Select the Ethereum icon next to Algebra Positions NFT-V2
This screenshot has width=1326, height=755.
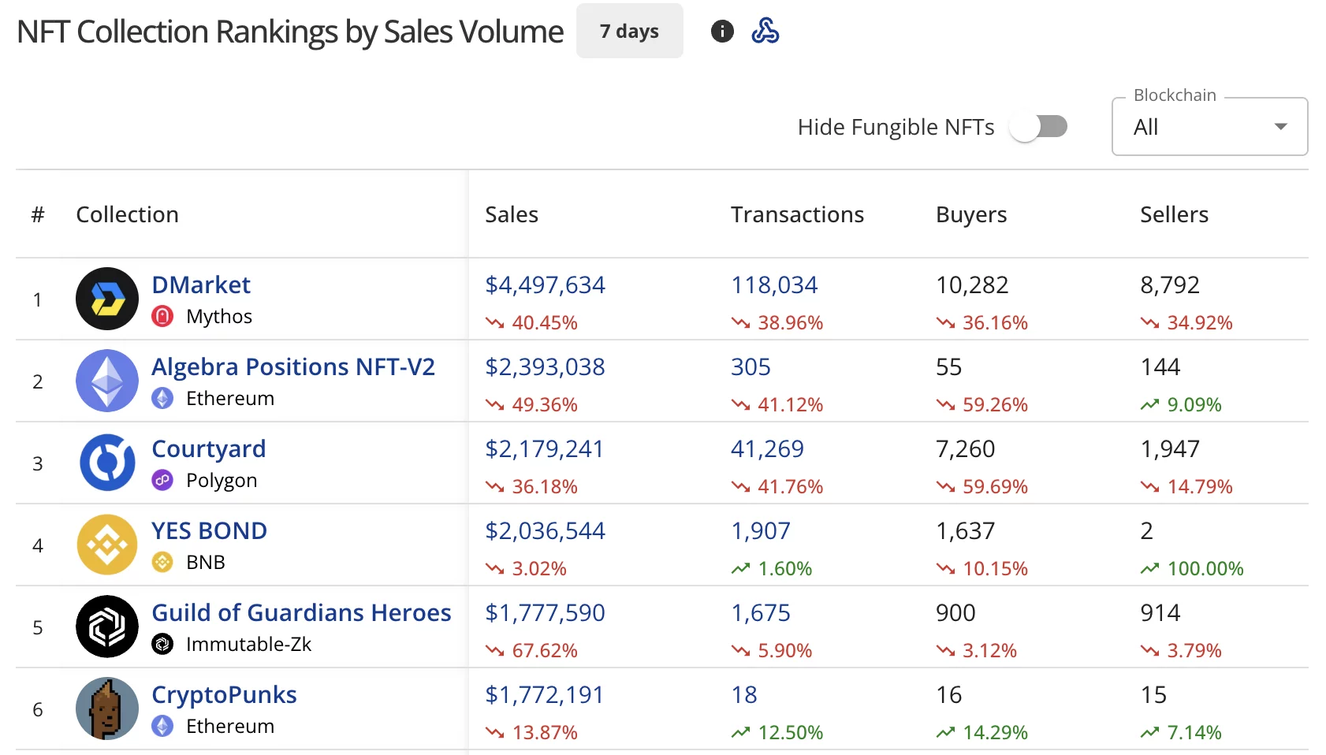[163, 398]
